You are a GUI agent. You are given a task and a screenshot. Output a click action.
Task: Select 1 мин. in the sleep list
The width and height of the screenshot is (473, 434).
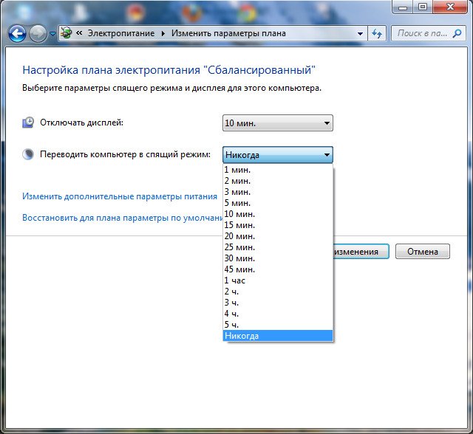click(278, 170)
